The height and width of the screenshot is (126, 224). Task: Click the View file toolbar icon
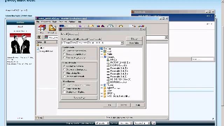point(72,26)
